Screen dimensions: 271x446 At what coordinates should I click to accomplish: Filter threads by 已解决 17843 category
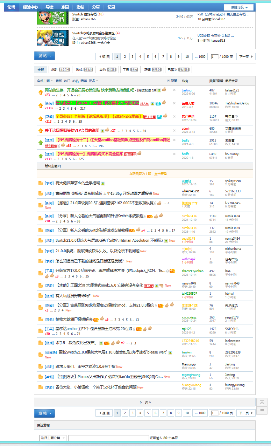(179, 70)
